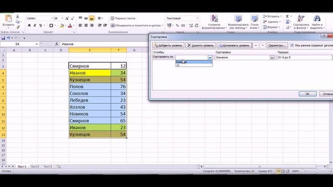Click cell containing Лебедев
333x187 pixels.
point(89,100)
